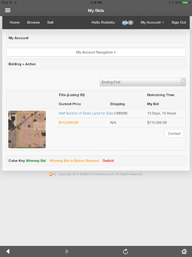
Task: Open the Browse nav item
Action: coord(33,23)
